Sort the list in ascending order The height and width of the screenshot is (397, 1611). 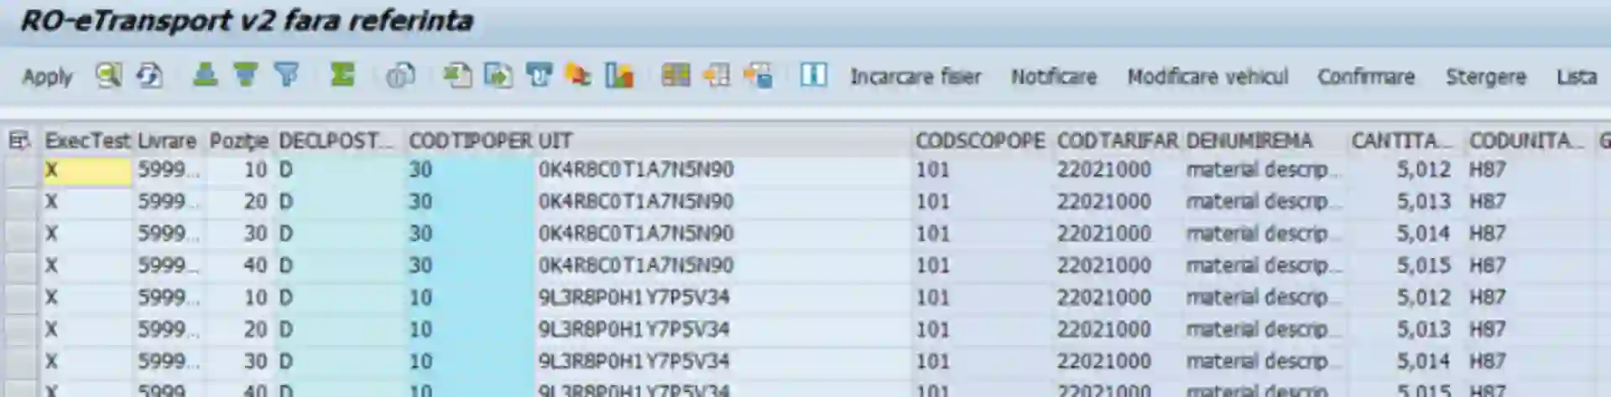206,76
